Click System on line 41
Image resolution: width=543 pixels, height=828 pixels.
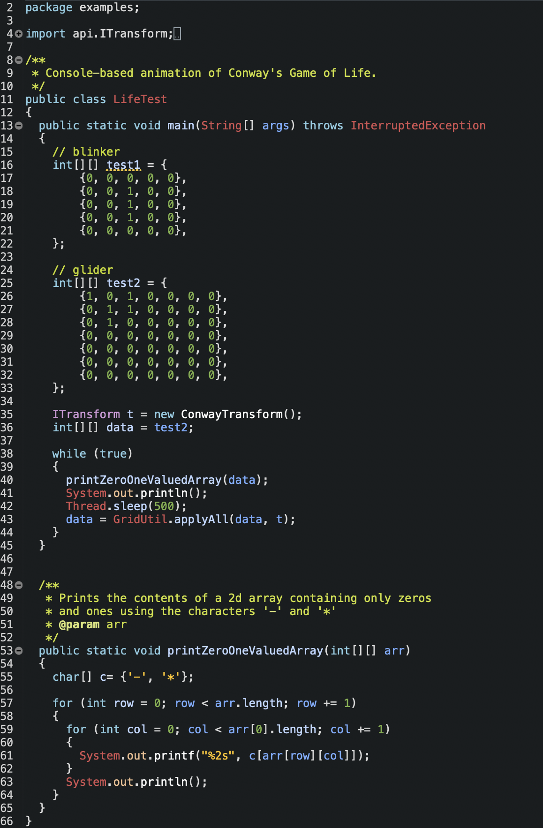[86, 493]
